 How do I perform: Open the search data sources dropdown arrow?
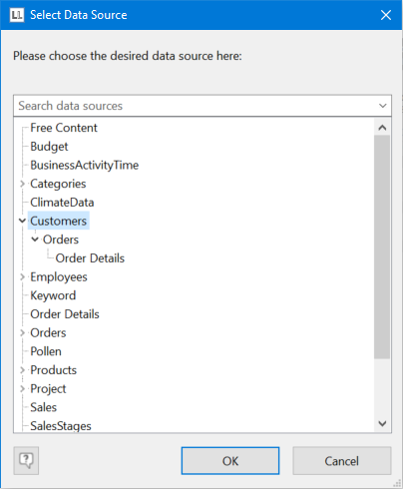(383, 106)
